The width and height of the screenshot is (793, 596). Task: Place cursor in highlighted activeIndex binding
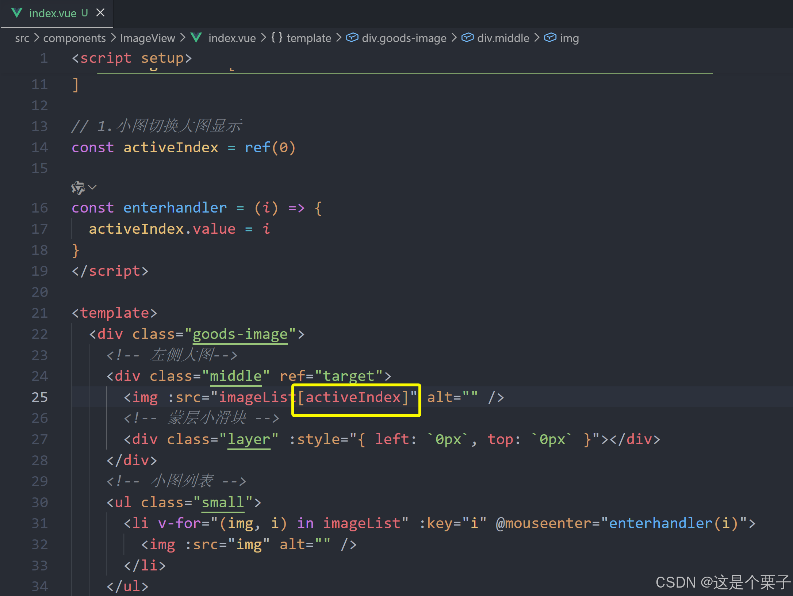353,397
